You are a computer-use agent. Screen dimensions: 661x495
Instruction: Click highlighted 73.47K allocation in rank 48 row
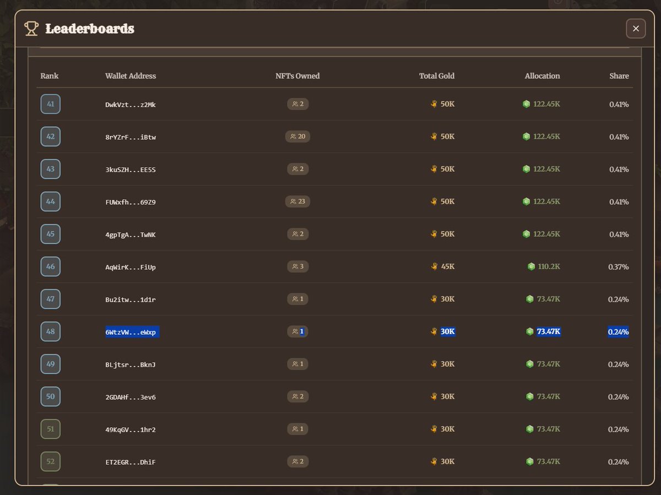click(549, 331)
